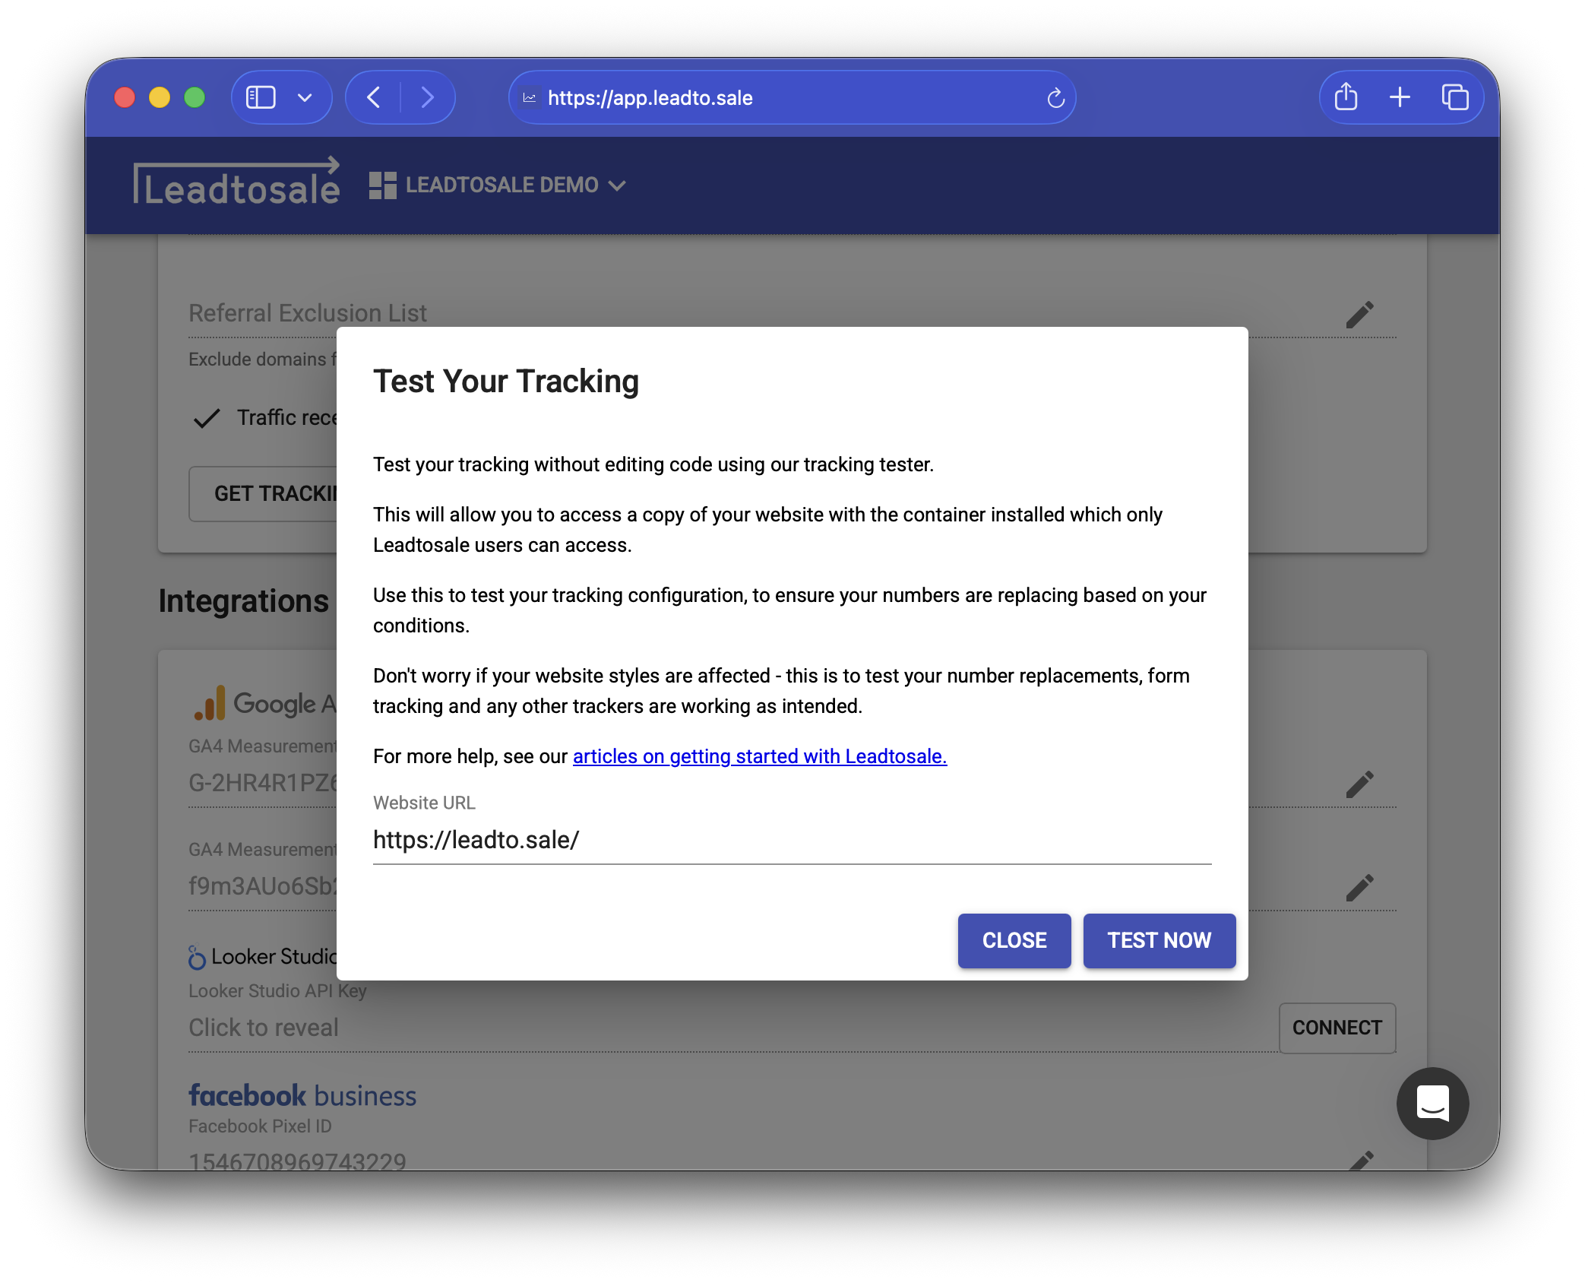The height and width of the screenshot is (1283, 1585).
Task: Click into the Website URL field
Action: click(x=791, y=840)
